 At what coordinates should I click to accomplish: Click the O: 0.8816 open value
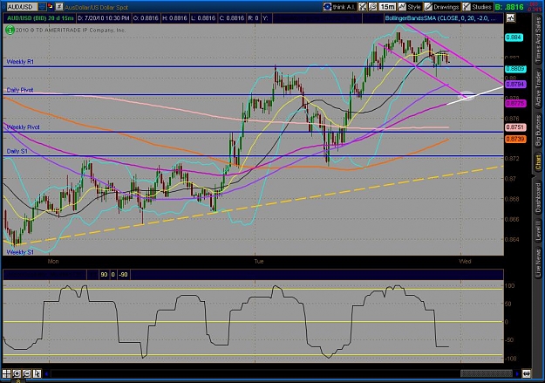(146, 18)
